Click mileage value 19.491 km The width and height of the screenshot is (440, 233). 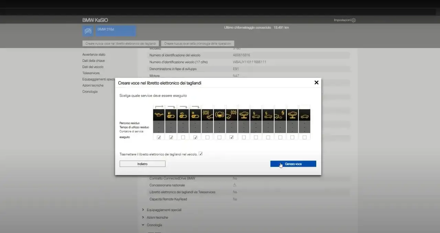tap(281, 27)
